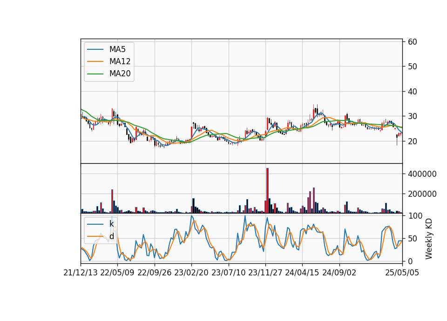Click the 24/09/02 date label
Image resolution: width=447 pixels, height=321 pixels.
pos(339,273)
